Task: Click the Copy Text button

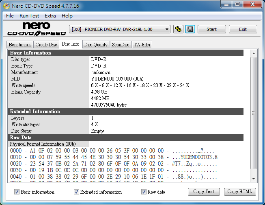Action: [204, 192]
